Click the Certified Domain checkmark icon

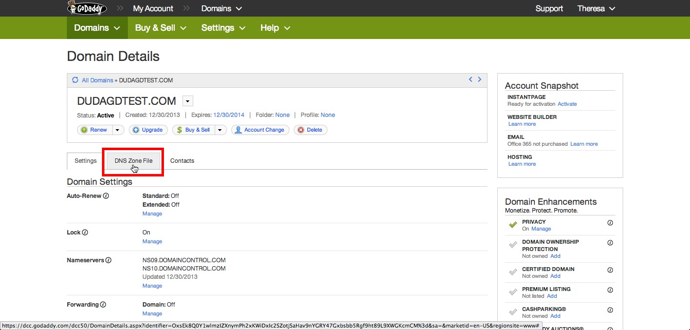coord(513,272)
